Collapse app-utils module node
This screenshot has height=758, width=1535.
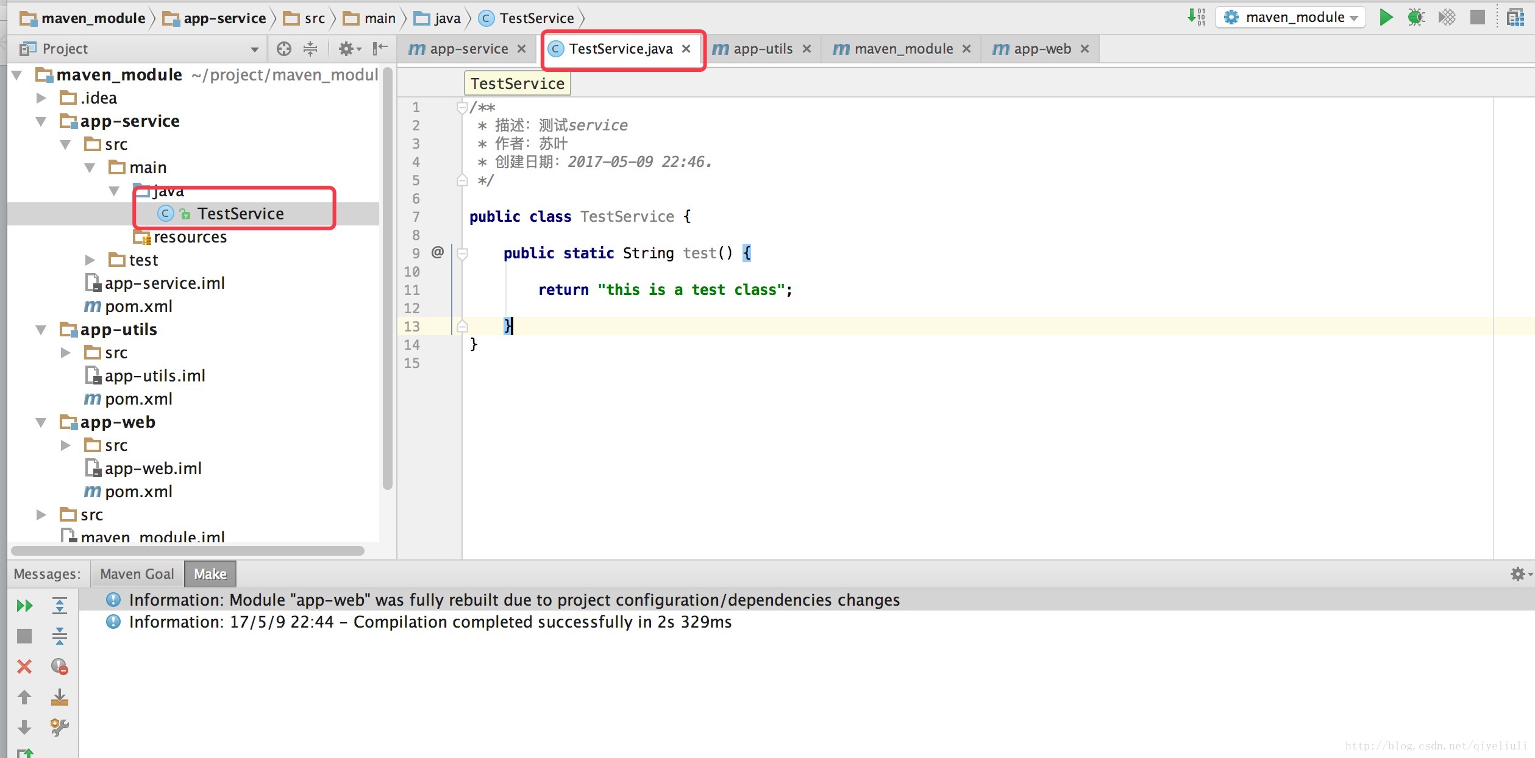41,330
